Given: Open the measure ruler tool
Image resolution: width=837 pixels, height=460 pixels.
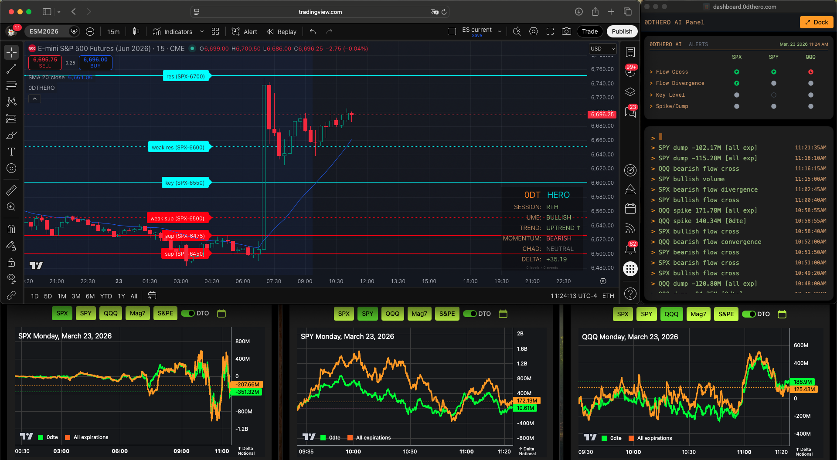Looking at the screenshot, I should (x=11, y=190).
